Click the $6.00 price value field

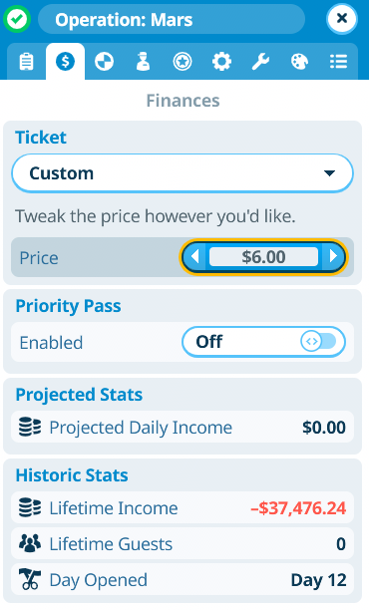[263, 257]
